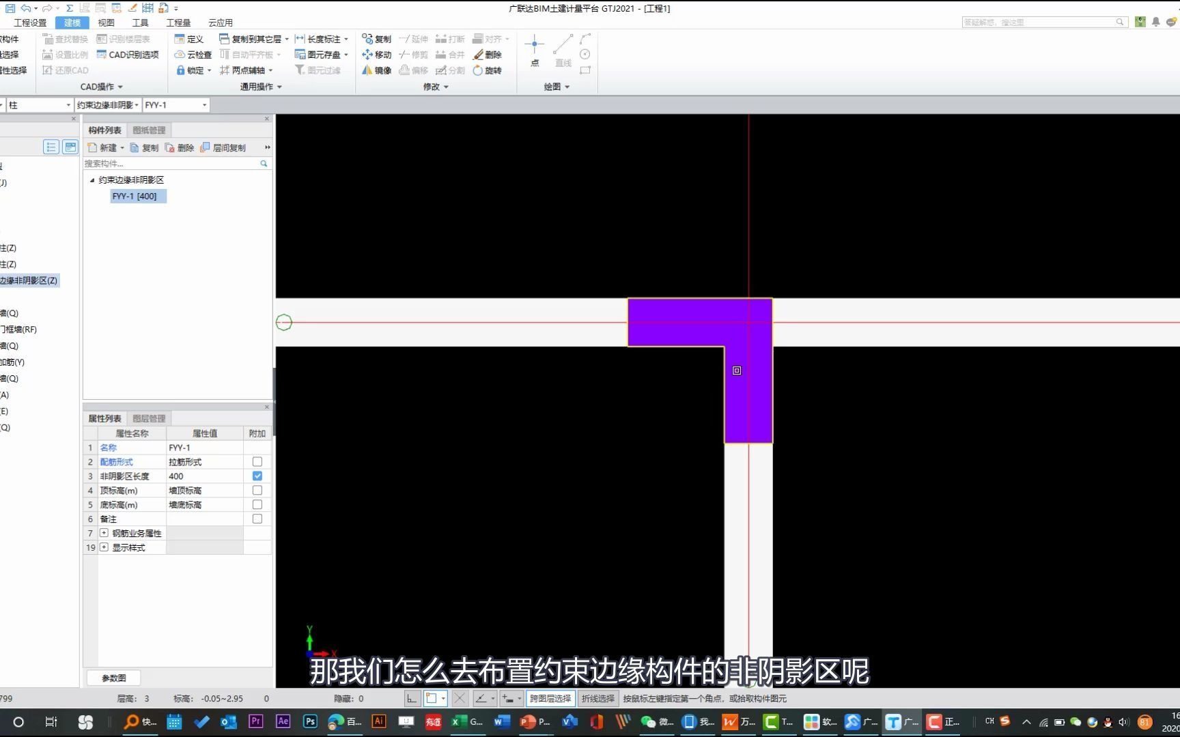The width and height of the screenshot is (1180, 737).
Task: Expand the 通用操作 group dropdown
Action: coord(262,87)
